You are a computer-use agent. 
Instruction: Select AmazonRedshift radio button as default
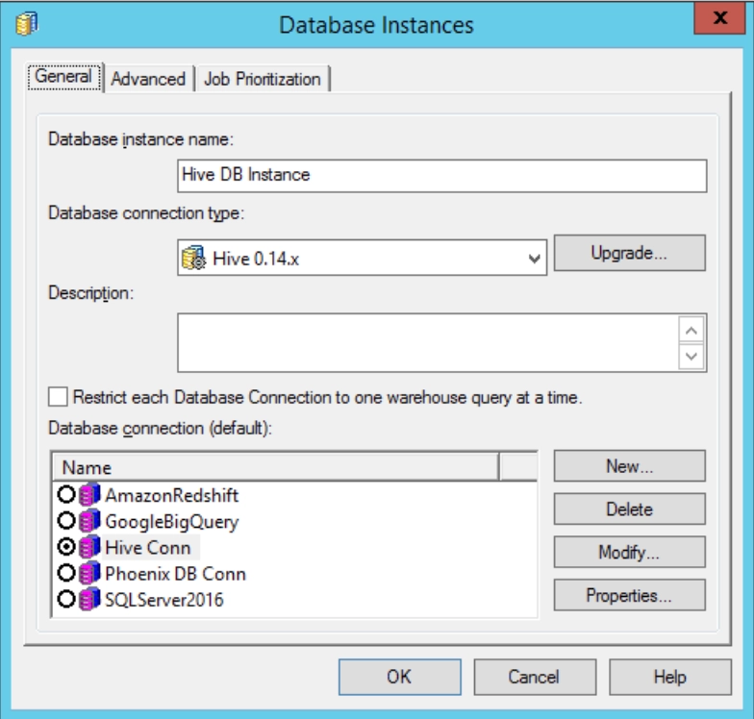click(65, 494)
